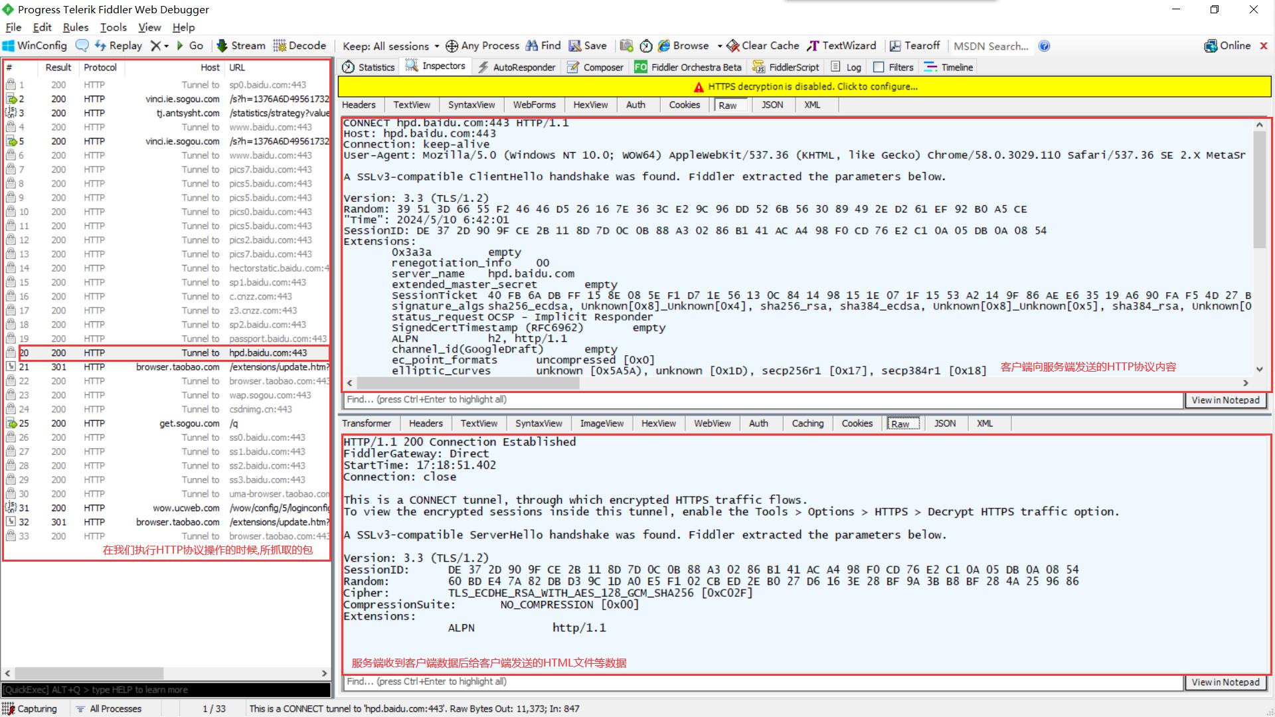Click the HTTPS decryption disabled warning bar
The image size is (1275, 717).
805,87
